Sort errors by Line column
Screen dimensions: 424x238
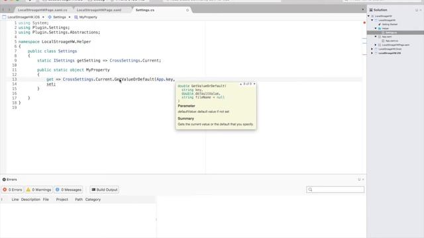(x=15, y=200)
